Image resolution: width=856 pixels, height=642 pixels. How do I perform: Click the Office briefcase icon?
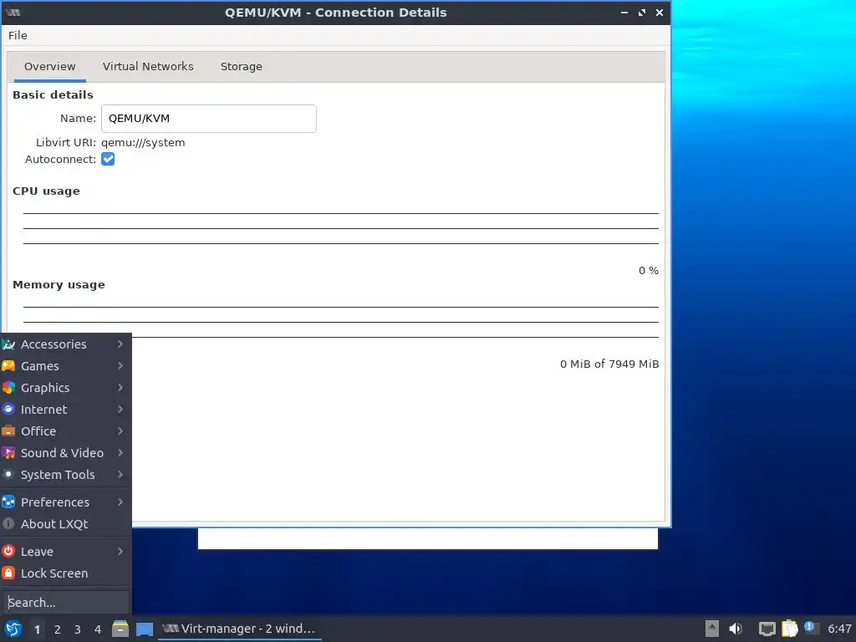(x=8, y=431)
